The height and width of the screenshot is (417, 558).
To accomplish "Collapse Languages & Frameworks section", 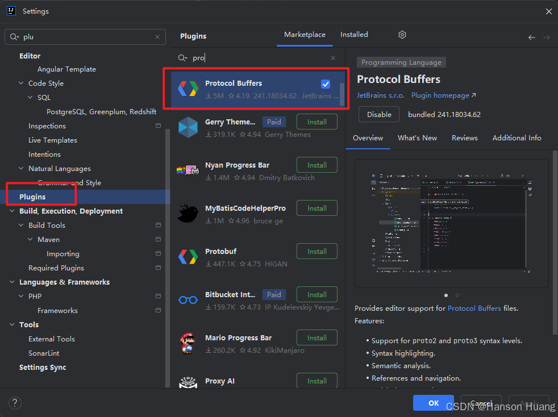I will pos(12,282).
